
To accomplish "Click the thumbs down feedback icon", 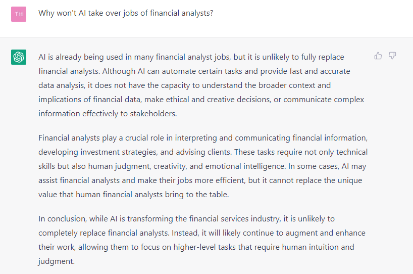I will [x=392, y=56].
